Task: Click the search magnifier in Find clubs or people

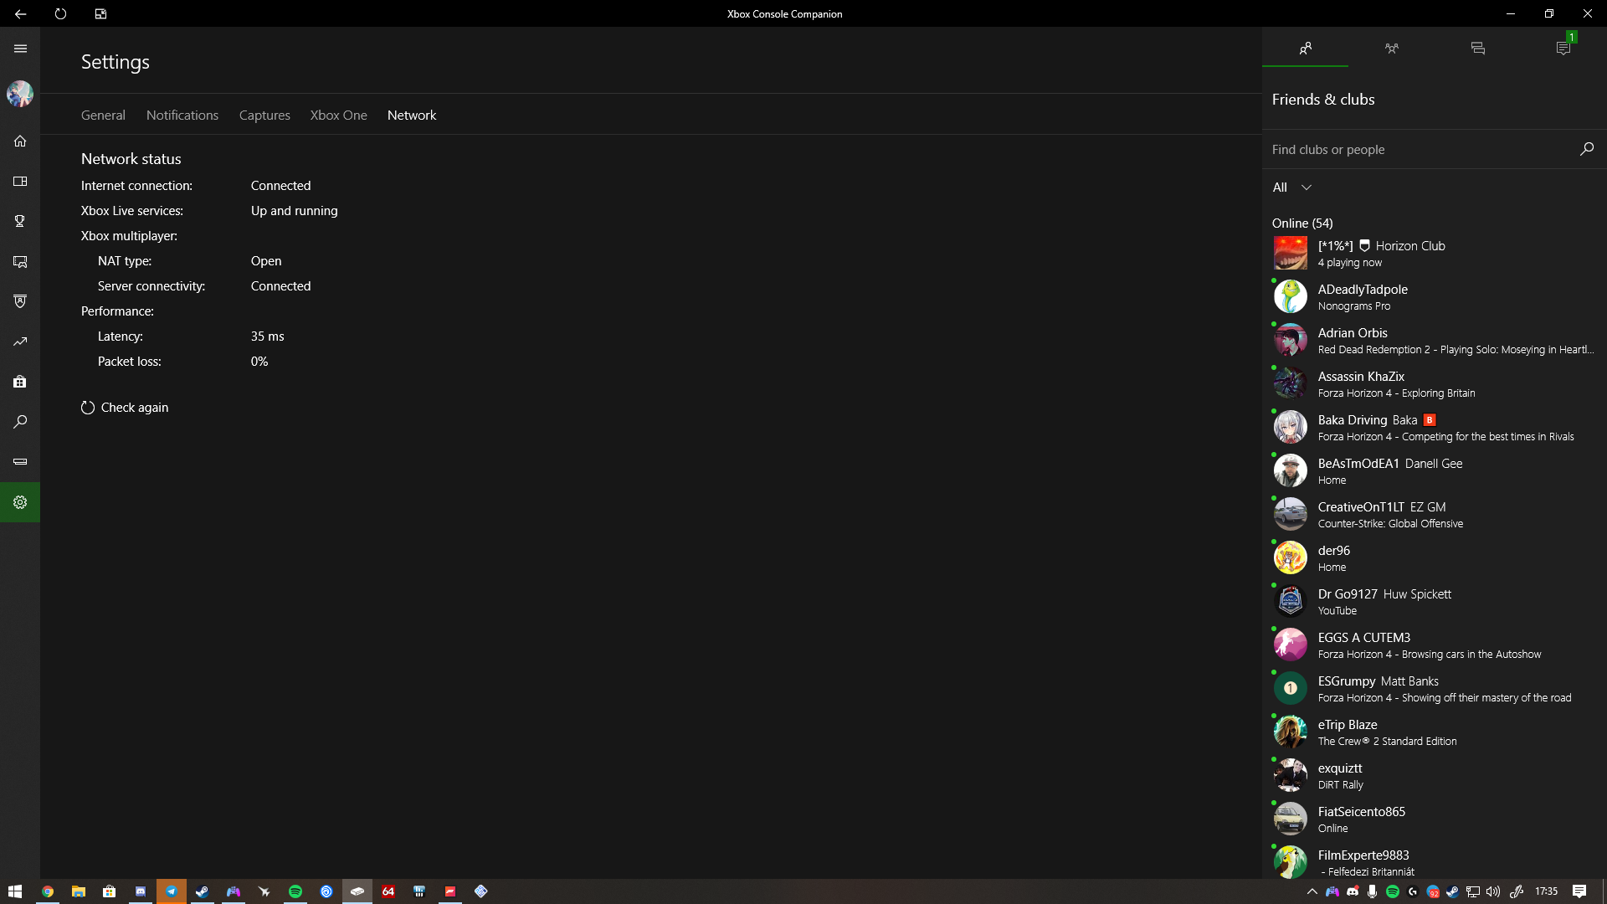Action: (1586, 149)
